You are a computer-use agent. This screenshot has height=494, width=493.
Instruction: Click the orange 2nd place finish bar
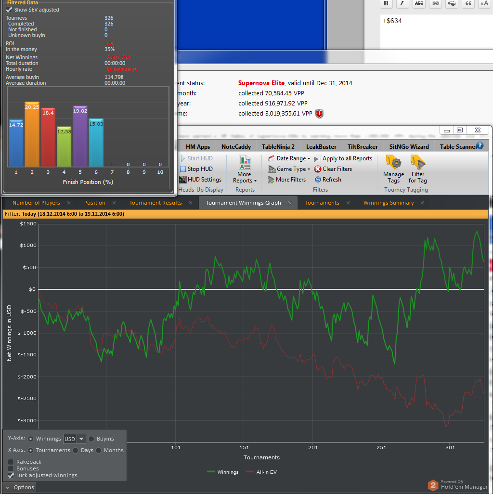[32, 134]
